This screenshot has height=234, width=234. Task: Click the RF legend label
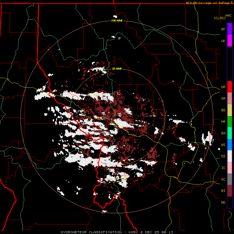223,29
